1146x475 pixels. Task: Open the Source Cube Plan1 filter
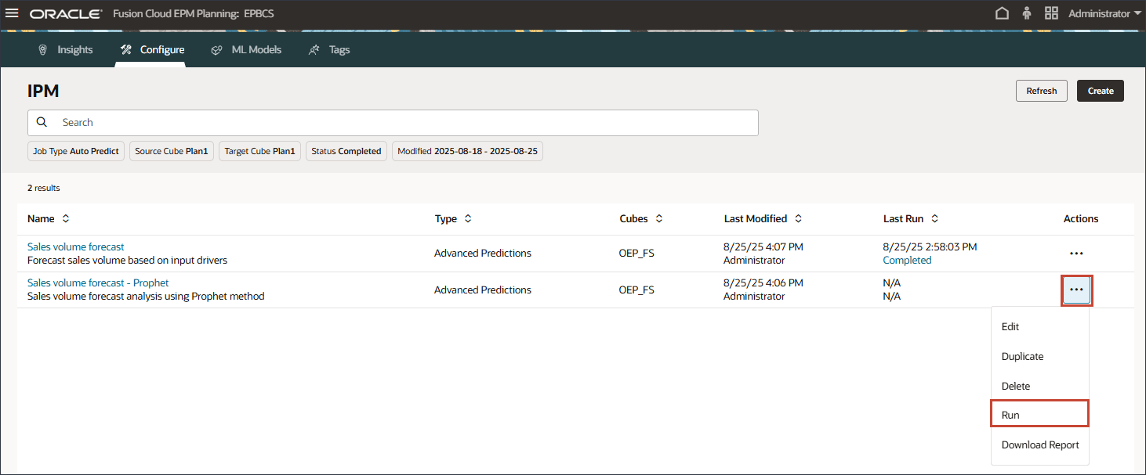pyautogui.click(x=172, y=151)
